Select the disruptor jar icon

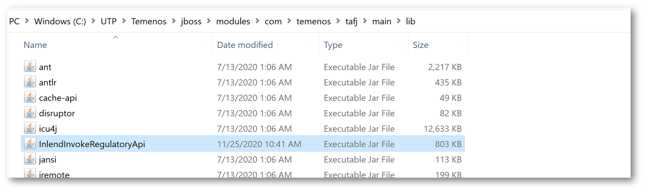click(x=30, y=113)
